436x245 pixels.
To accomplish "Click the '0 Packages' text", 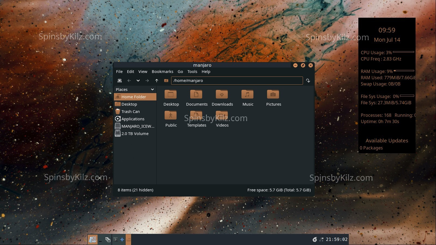I will (371, 148).
